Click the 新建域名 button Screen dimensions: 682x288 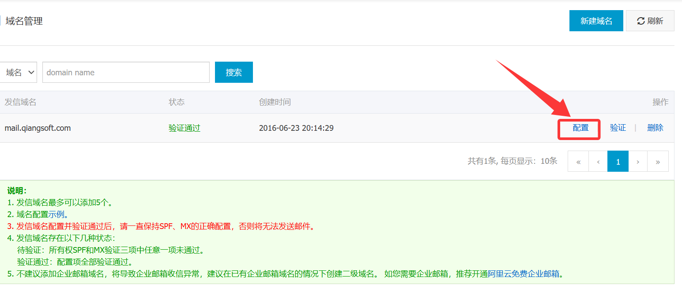pos(596,21)
